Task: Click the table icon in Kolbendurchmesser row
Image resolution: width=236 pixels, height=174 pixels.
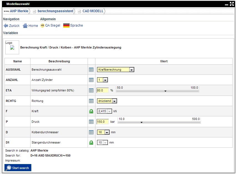Action: coord(91,132)
